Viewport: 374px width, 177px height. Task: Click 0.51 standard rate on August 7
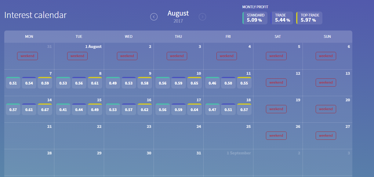pyautogui.click(x=13, y=83)
